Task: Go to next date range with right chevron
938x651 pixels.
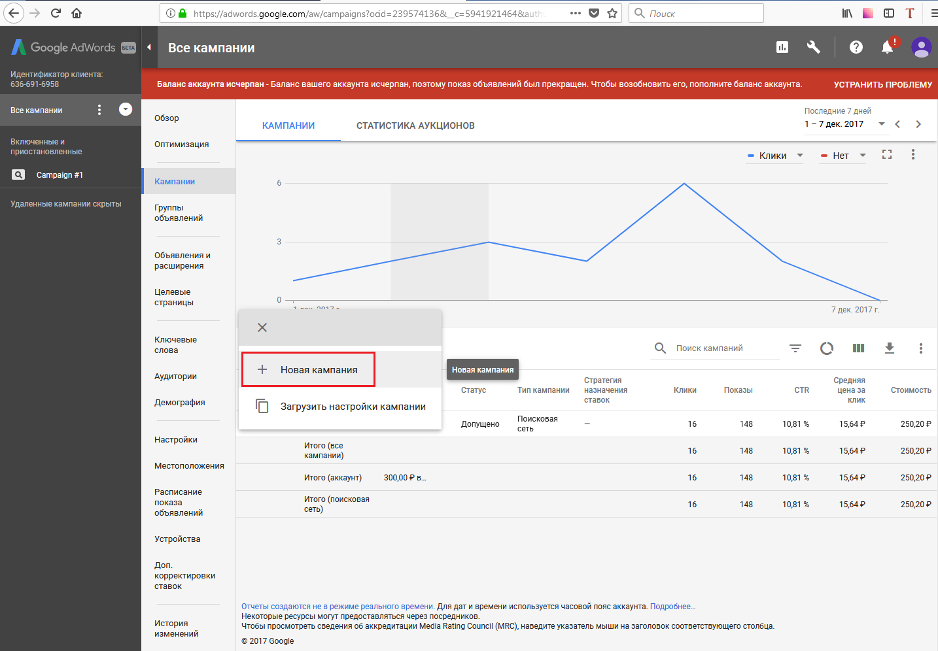Action: pos(918,124)
